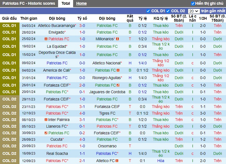This screenshot has height=164, width=226.
Task: Uncheck the COL D1 league filter
Action: 148,11
